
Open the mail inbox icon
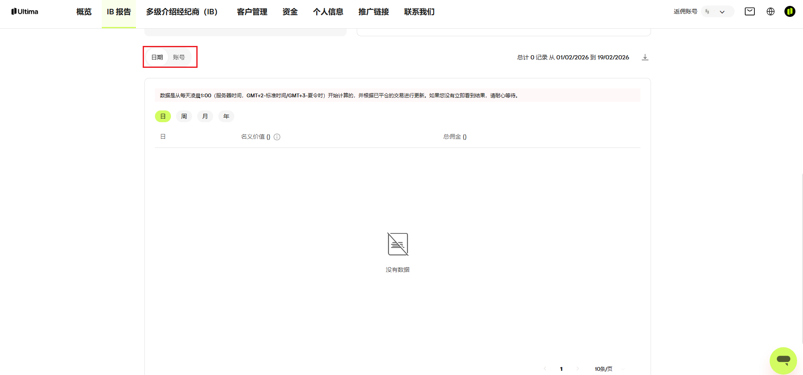pos(750,11)
